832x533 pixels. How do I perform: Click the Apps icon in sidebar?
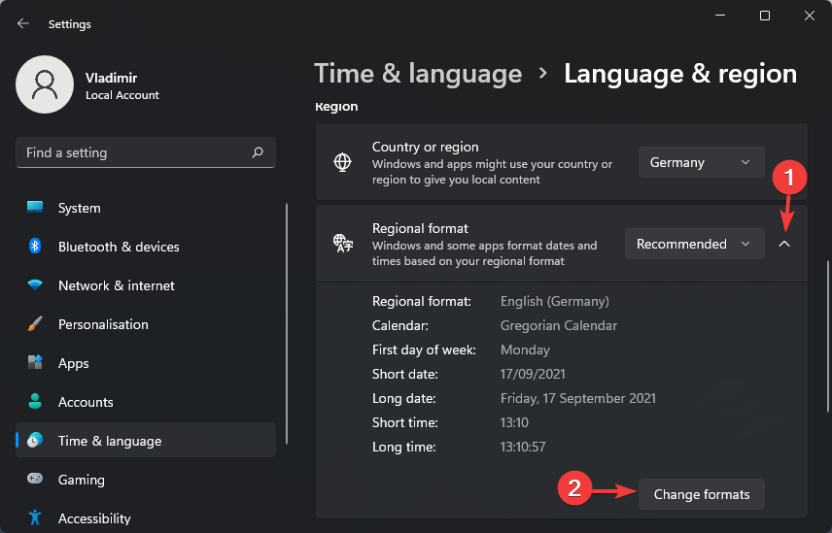(35, 363)
